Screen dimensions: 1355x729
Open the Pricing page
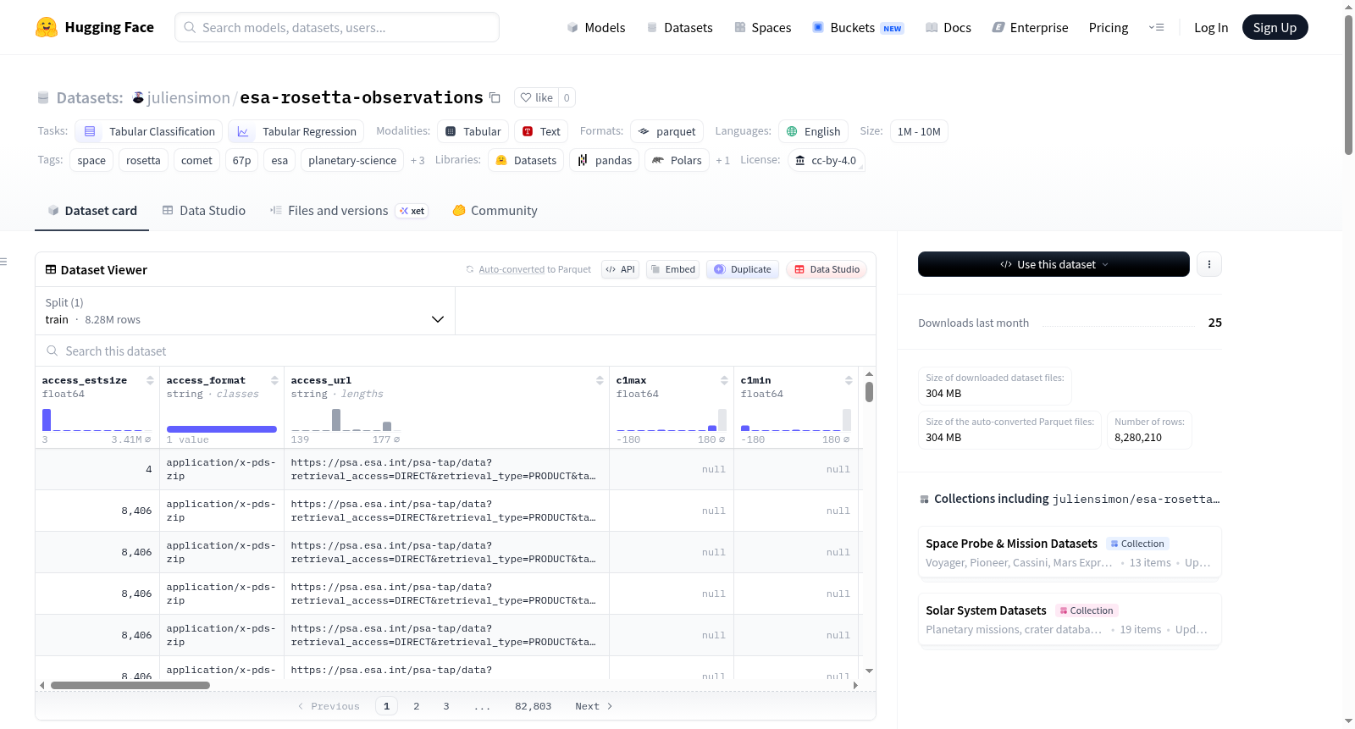1109,27
